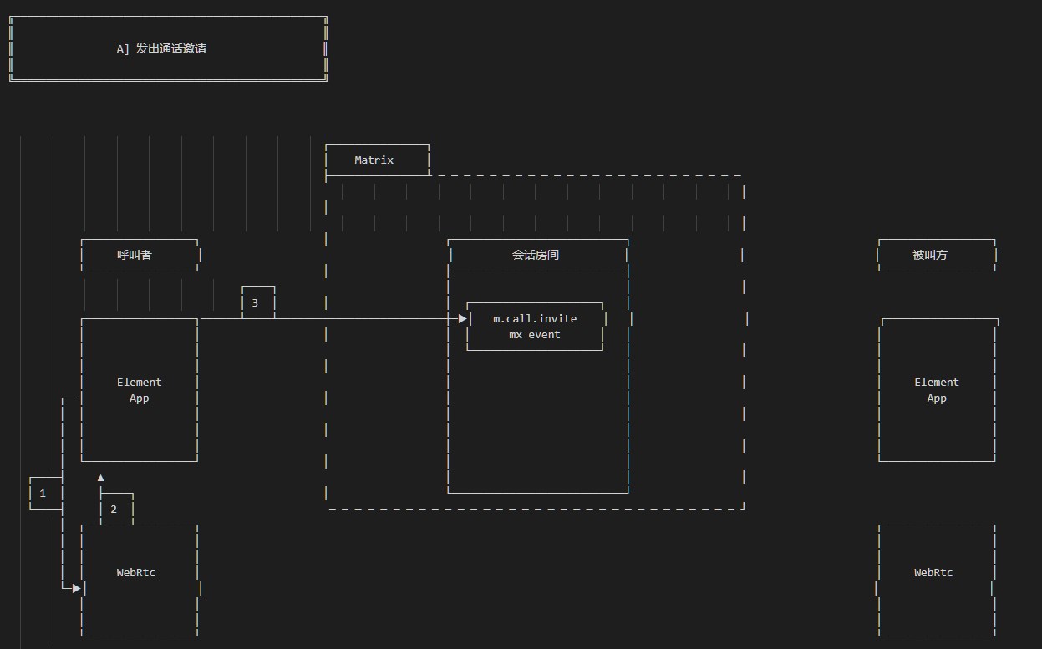
Task: Click the "会话房间" header text
Action: (x=536, y=255)
